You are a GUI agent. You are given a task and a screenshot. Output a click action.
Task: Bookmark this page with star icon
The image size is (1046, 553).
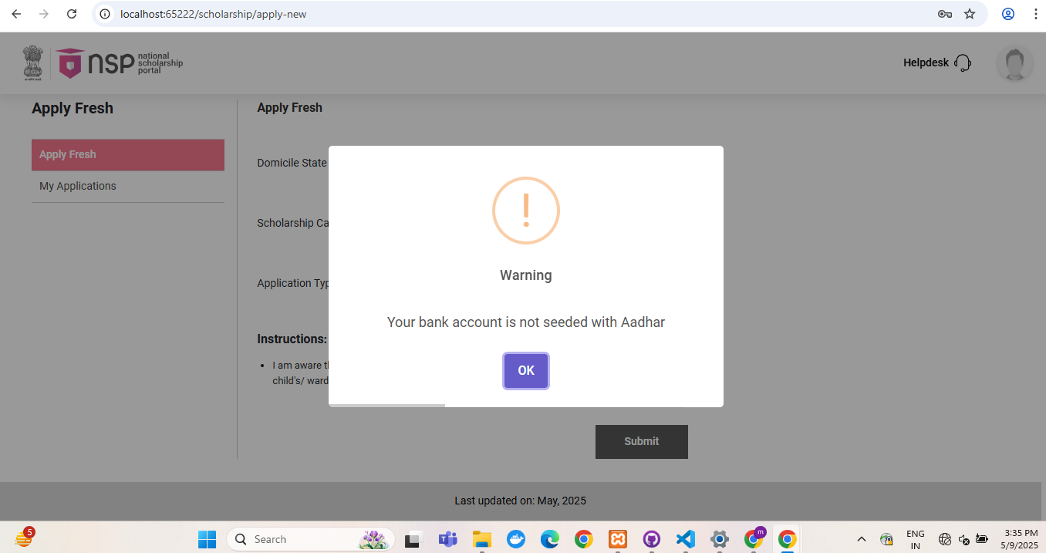pos(970,14)
